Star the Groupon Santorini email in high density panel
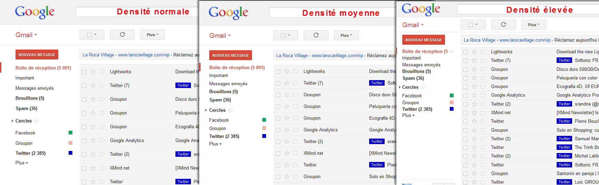This screenshot has height=185, width=599. [x=474, y=173]
